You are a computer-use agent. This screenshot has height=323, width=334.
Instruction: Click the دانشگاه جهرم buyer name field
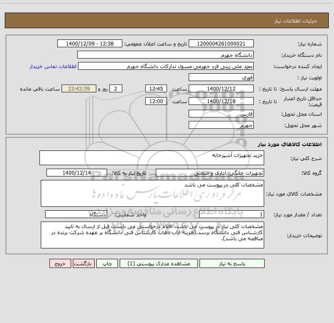coord(165,55)
